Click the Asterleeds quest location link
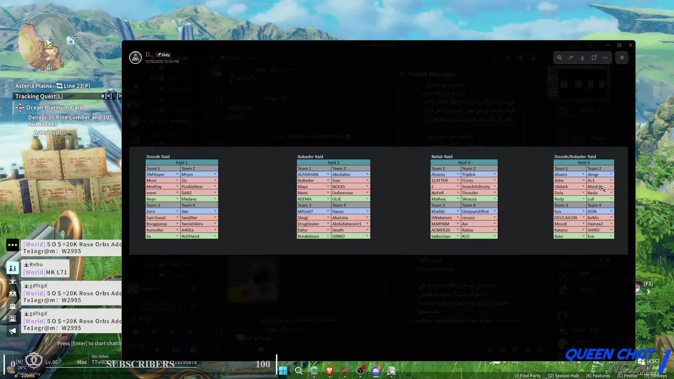The width and height of the screenshot is (674, 379). (x=47, y=133)
